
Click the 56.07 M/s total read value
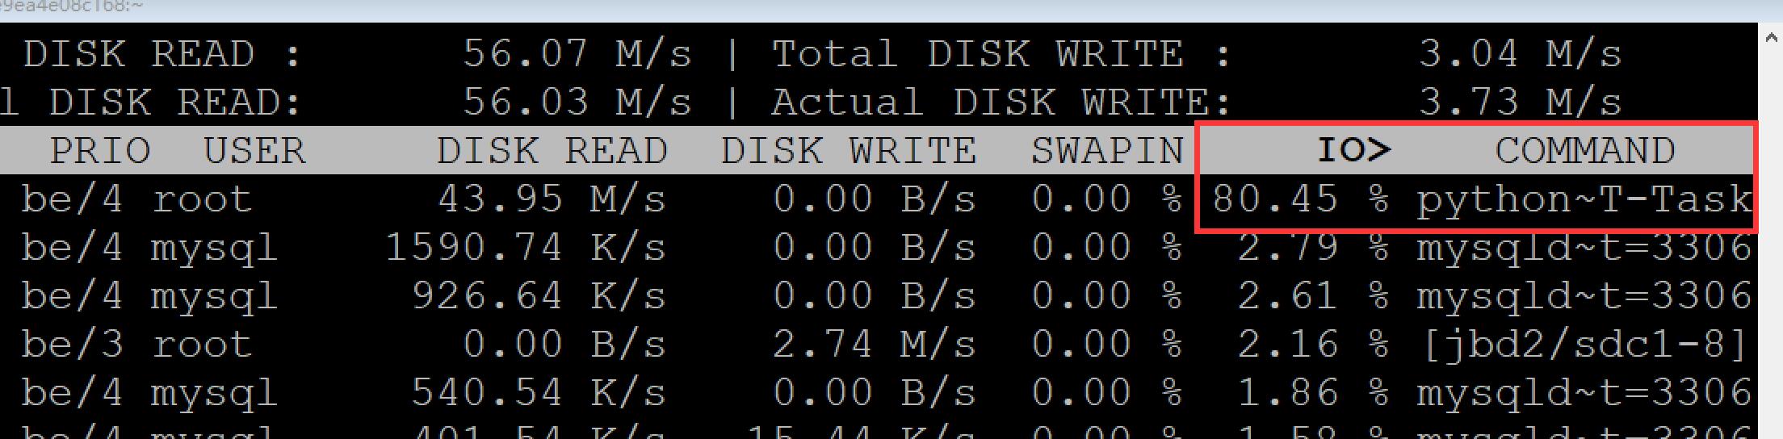[577, 54]
